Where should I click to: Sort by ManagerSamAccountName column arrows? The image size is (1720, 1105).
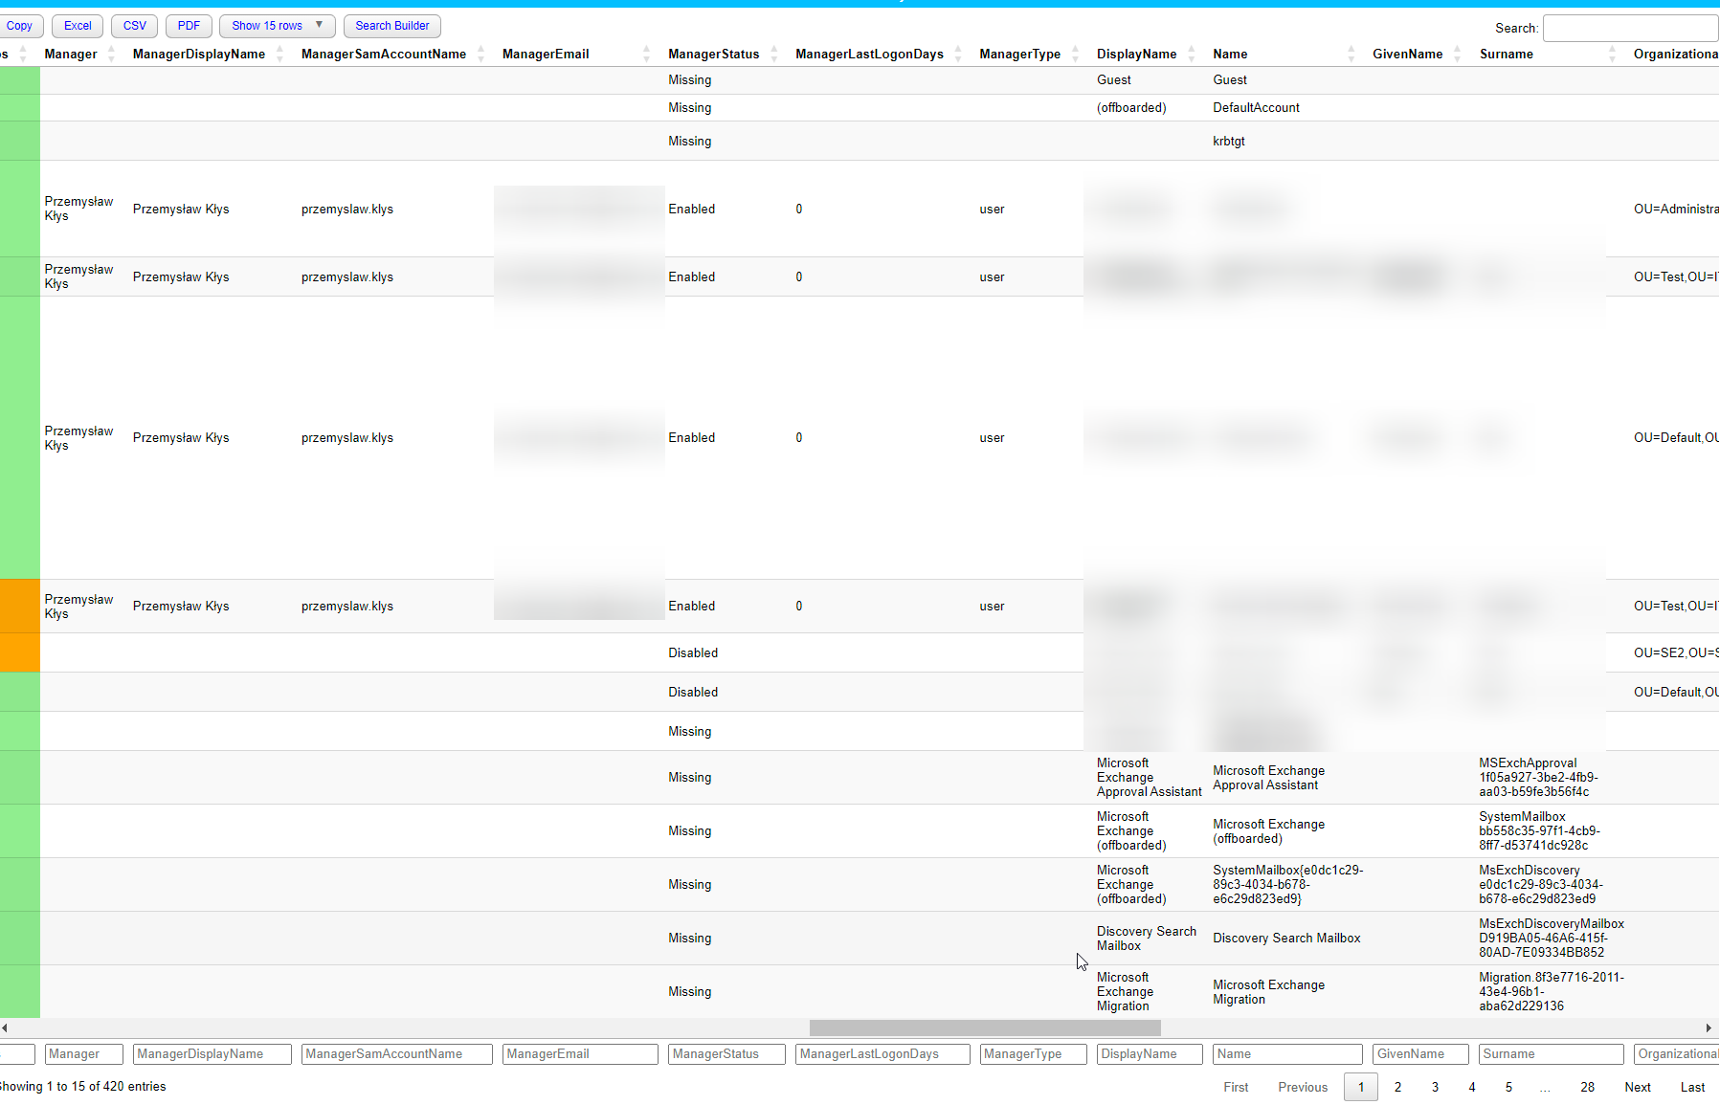point(480,55)
